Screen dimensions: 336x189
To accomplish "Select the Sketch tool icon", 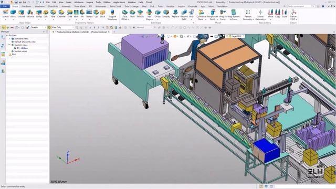I will pyautogui.click(x=5, y=14).
